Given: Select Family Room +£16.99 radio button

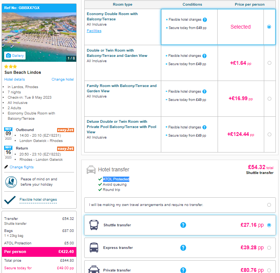Looking at the screenshot, I should coord(269,99).
